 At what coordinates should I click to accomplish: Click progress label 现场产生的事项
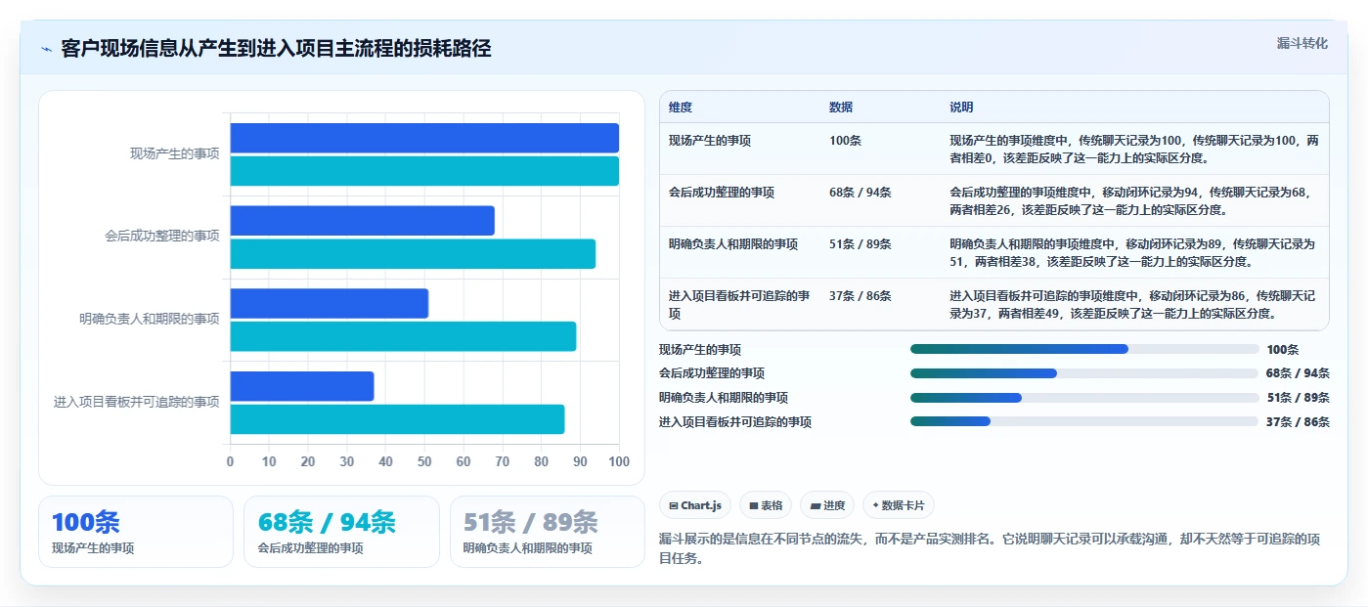point(700,349)
